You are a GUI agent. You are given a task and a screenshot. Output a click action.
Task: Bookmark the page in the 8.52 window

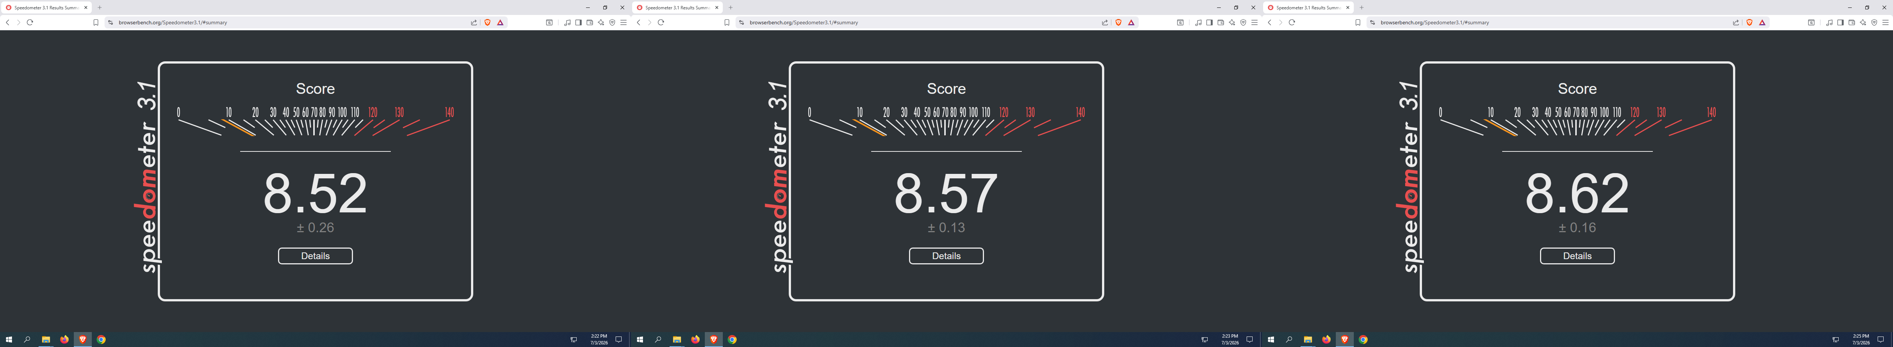click(x=96, y=23)
